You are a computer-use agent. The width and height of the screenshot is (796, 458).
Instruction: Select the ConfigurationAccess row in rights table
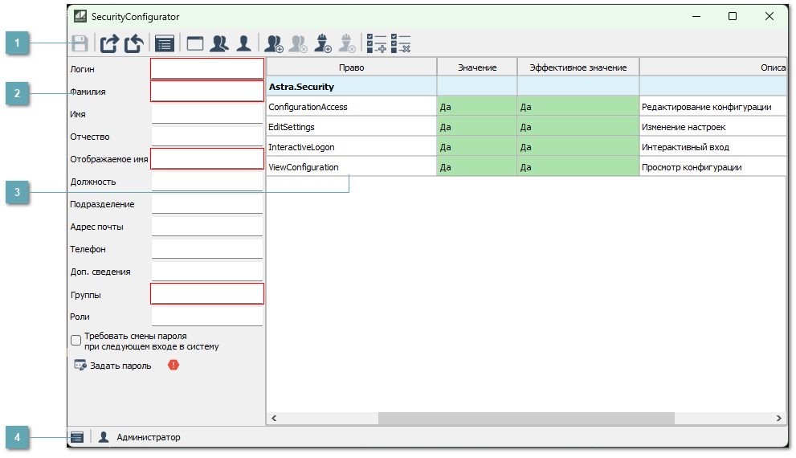pyautogui.click(x=351, y=107)
